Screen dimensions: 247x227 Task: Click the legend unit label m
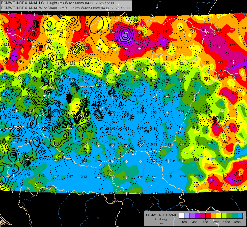[161, 223]
